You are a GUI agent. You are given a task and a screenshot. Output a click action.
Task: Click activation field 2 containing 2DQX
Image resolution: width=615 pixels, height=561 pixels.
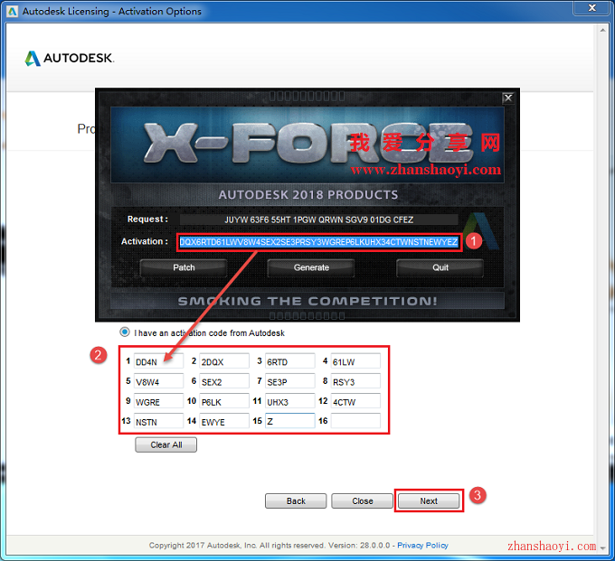click(224, 361)
